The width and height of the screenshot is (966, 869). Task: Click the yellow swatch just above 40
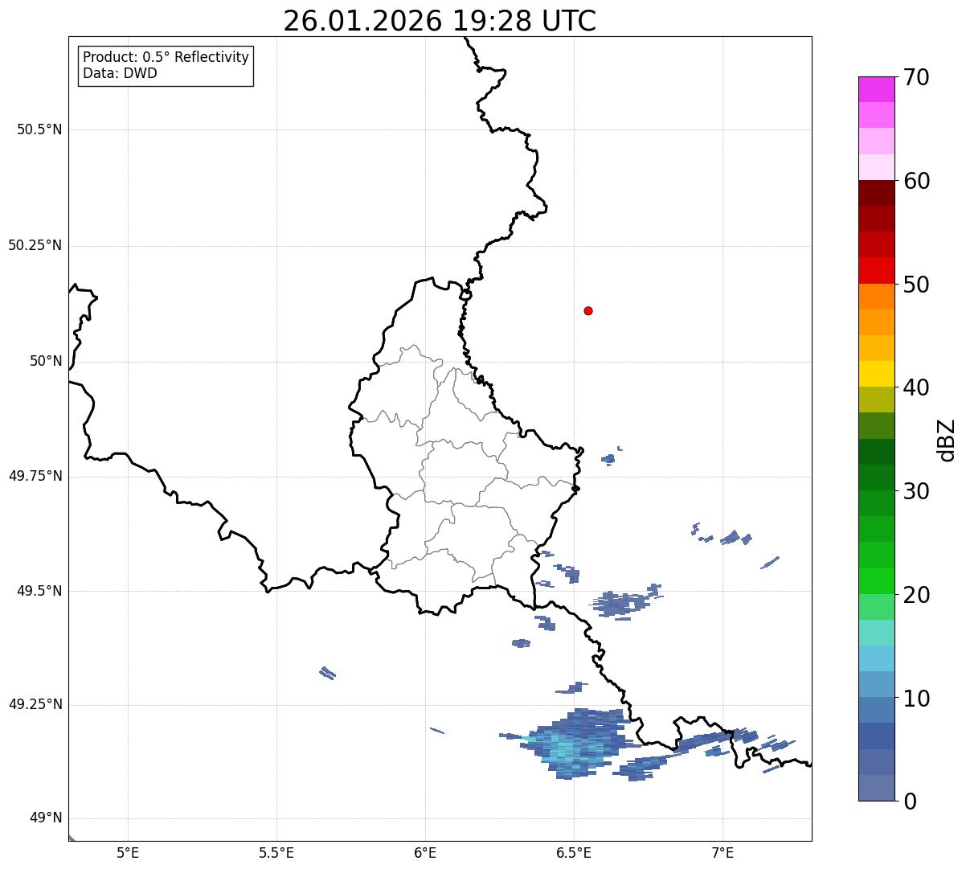point(876,374)
